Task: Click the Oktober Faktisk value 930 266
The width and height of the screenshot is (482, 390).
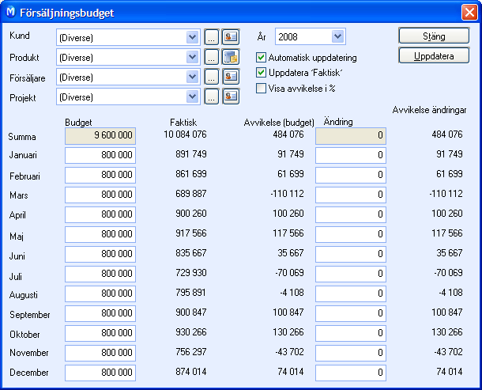Action: (x=191, y=331)
